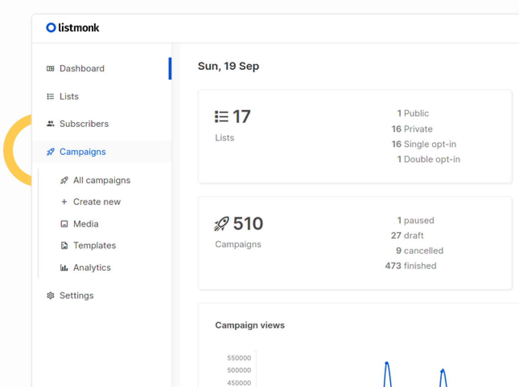The width and height of the screenshot is (519, 387).
Task: Click the Templates file icon
Action: tap(64, 245)
